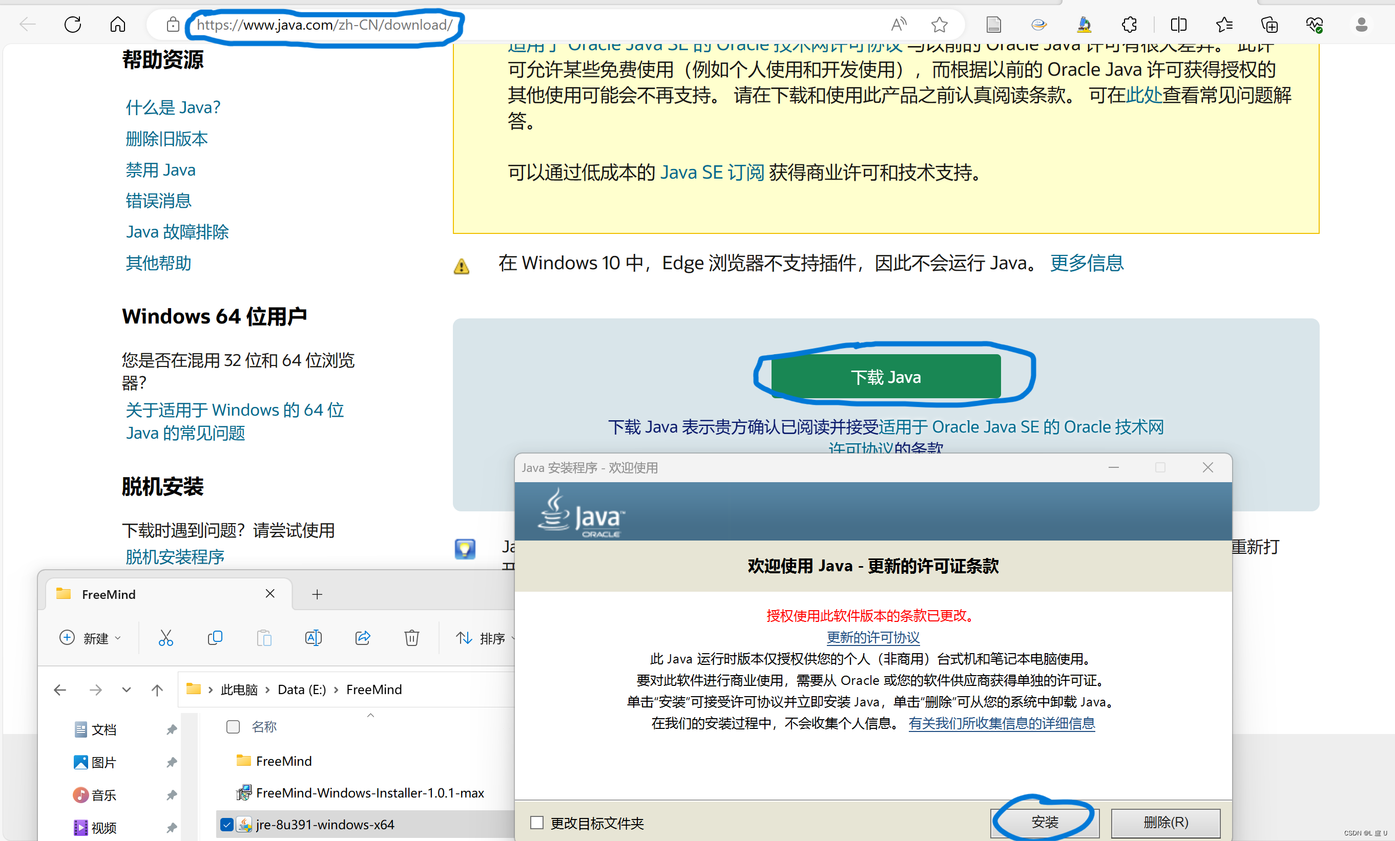1395x841 pixels.
Task: Open Read aloud feature in address bar
Action: tap(899, 25)
